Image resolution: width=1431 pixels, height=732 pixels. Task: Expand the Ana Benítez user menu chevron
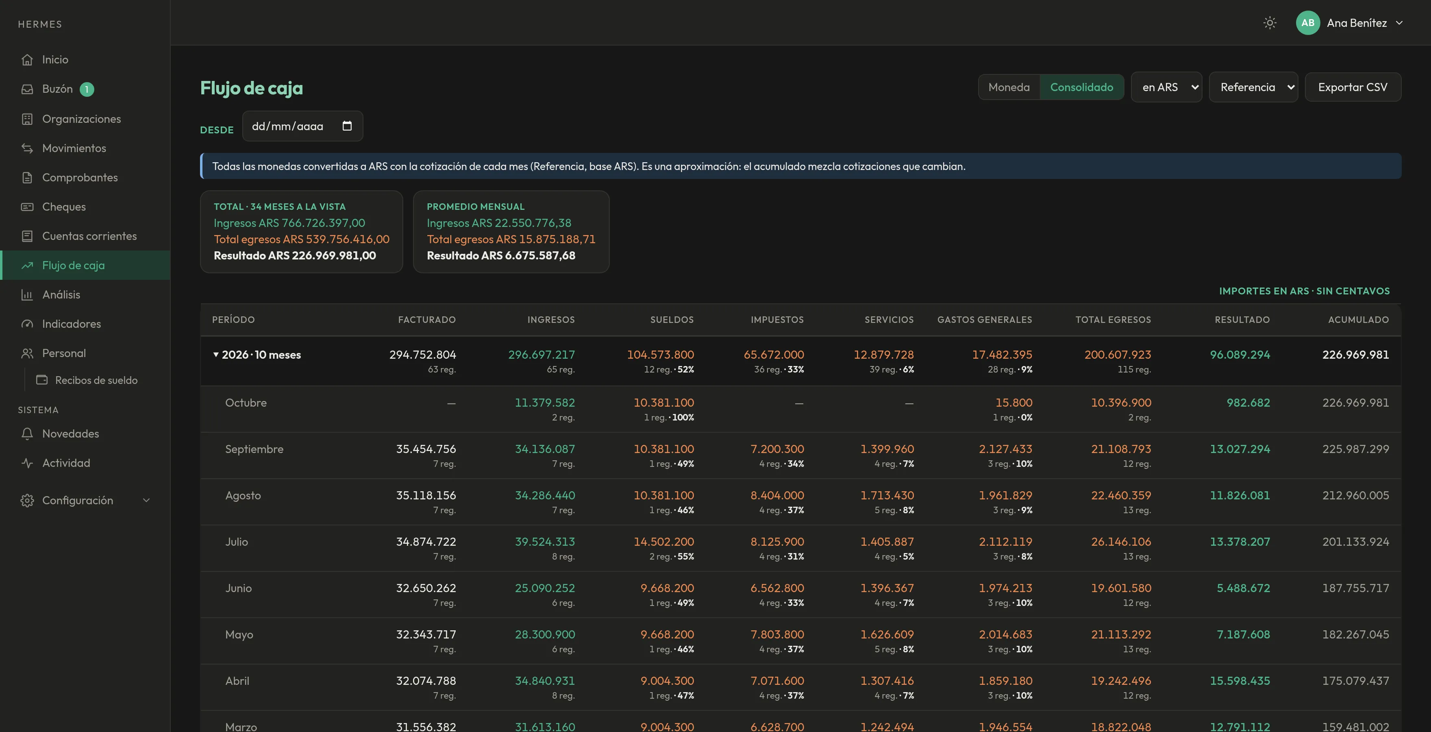[x=1399, y=23]
